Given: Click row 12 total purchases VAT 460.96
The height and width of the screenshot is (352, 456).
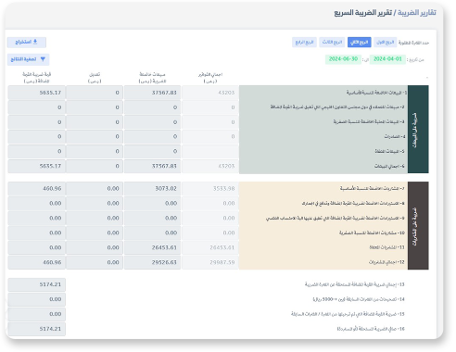Looking at the screenshot, I should (36, 262).
